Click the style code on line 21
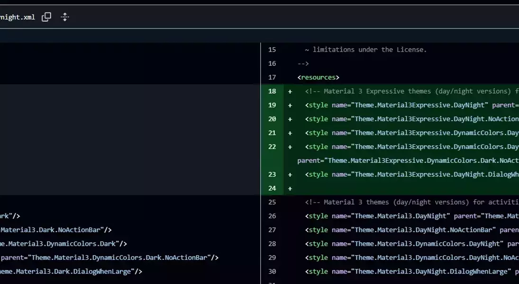This screenshot has height=284, width=519. (x=412, y=133)
